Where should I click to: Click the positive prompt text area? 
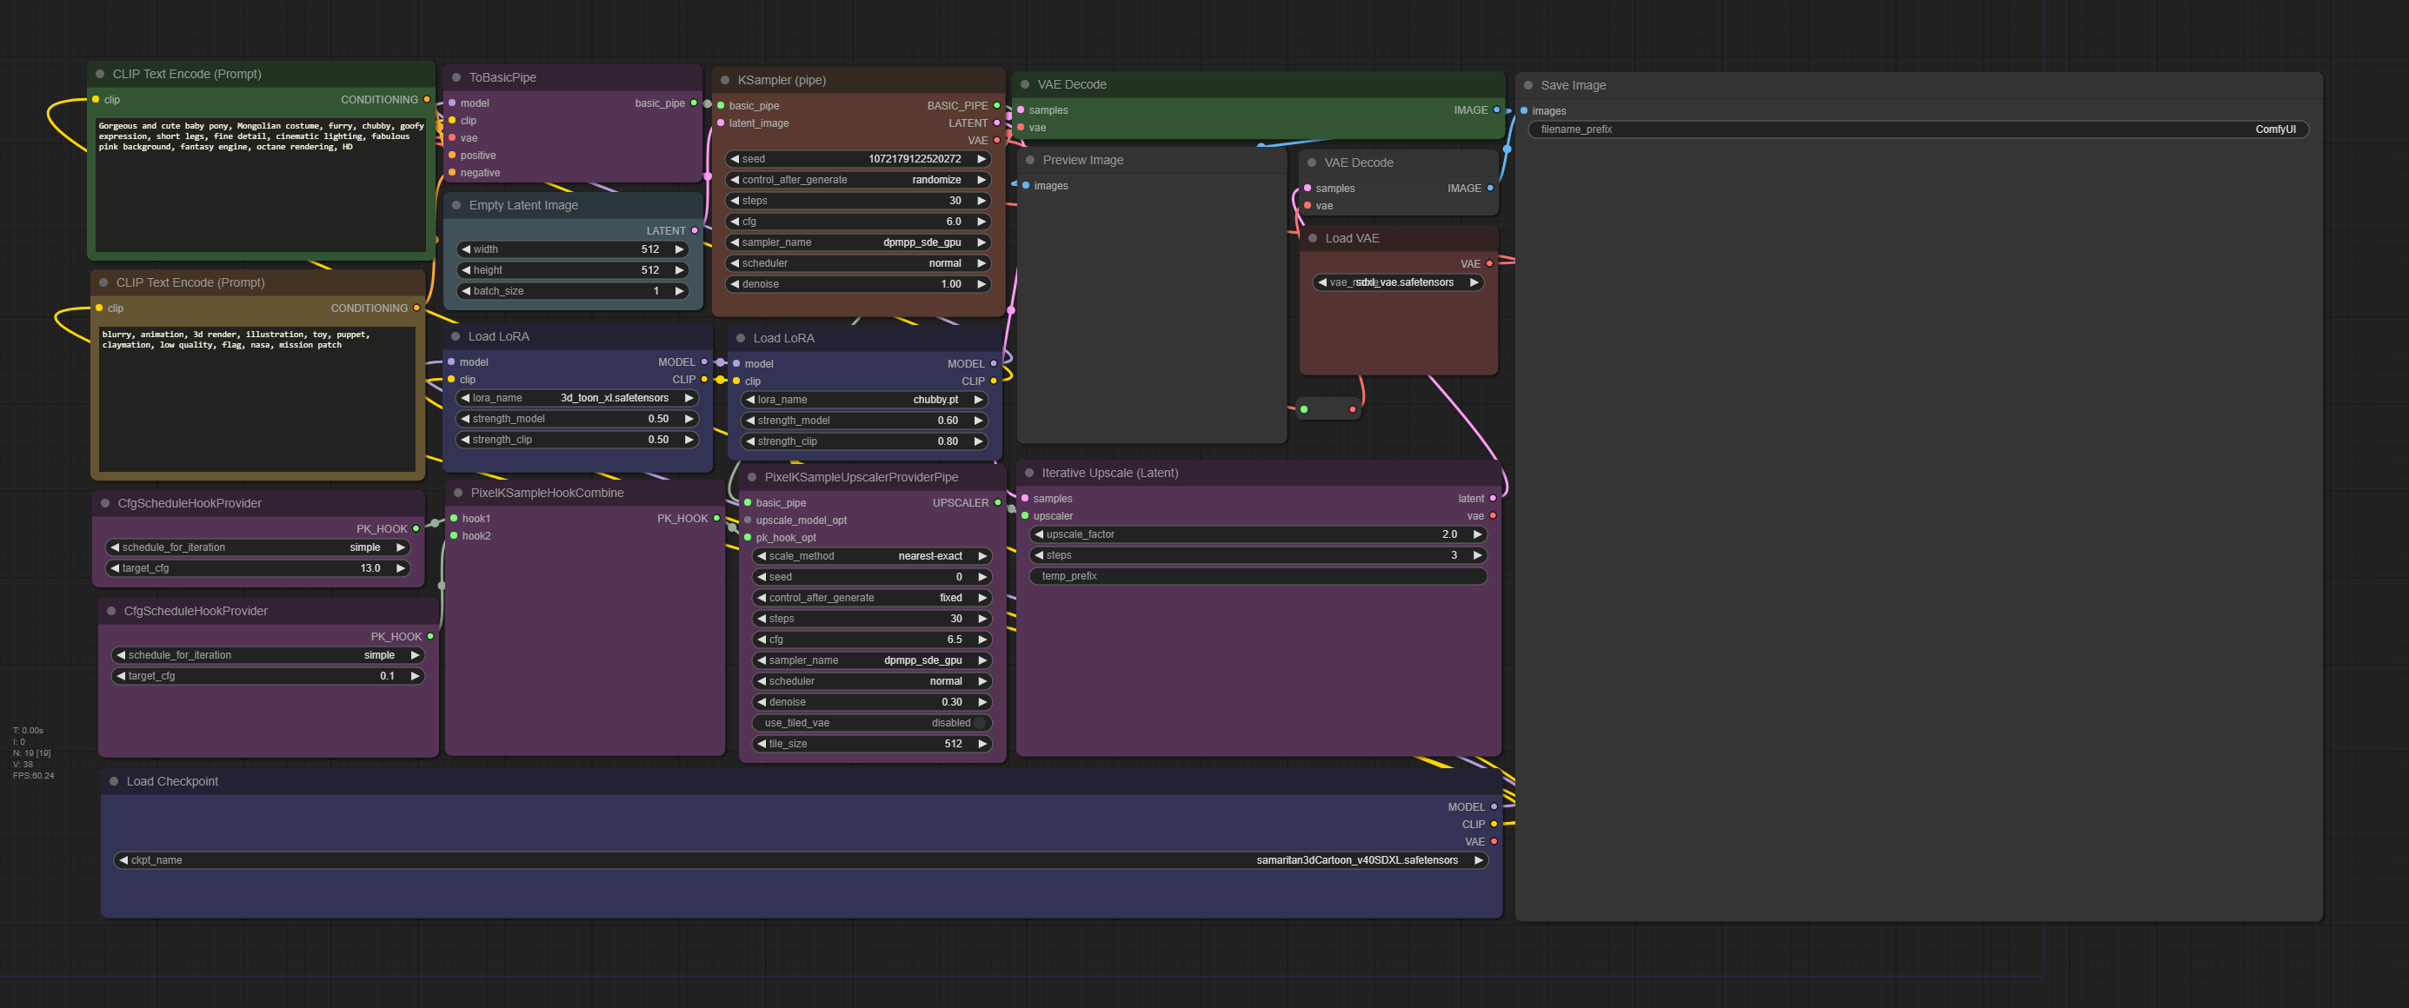coord(261,185)
